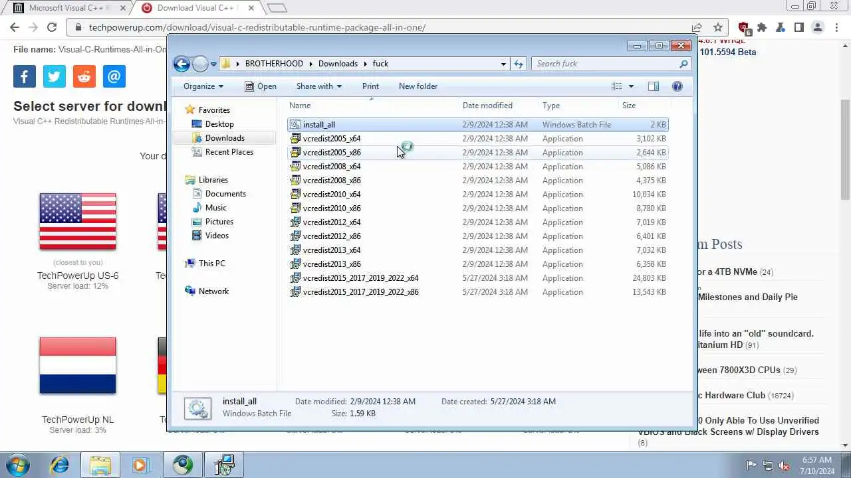Image resolution: width=851 pixels, height=478 pixels.
Task: Click Chrome's back arrow button
Action: pos(15,27)
